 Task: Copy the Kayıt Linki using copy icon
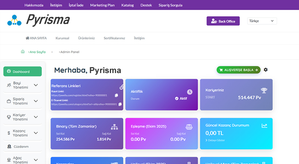[117, 95]
